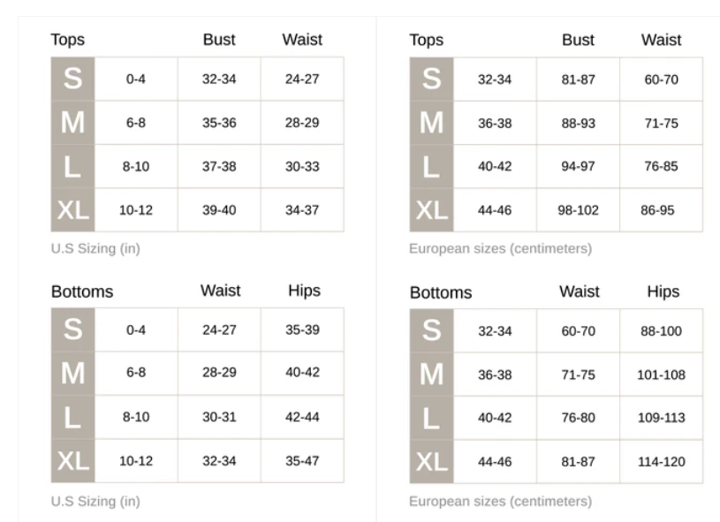The image size is (720, 522).
Task: Click the 40-42 cell in European Bottoms L row
Action: tap(495, 418)
